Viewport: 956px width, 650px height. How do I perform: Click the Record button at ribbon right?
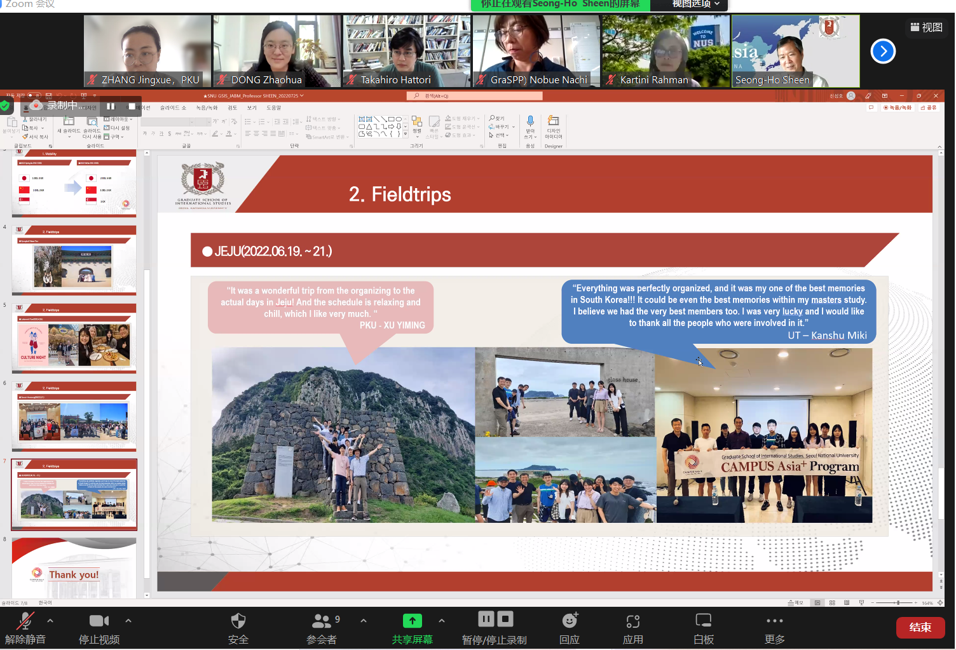[x=898, y=107]
